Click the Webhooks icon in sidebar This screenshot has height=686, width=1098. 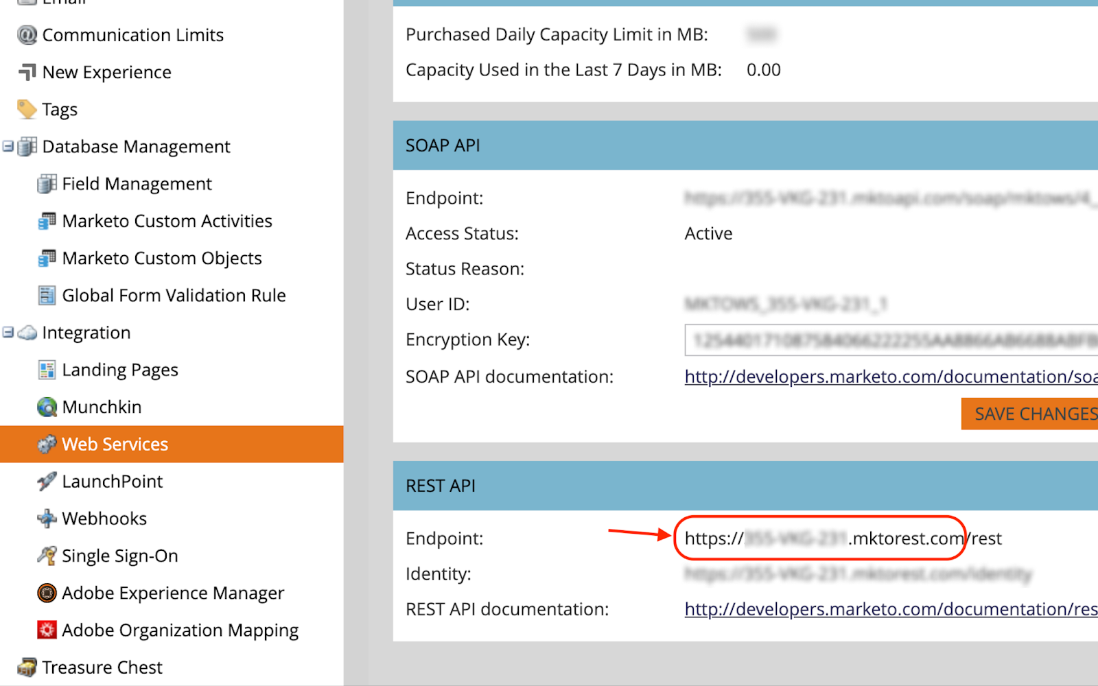pos(47,519)
